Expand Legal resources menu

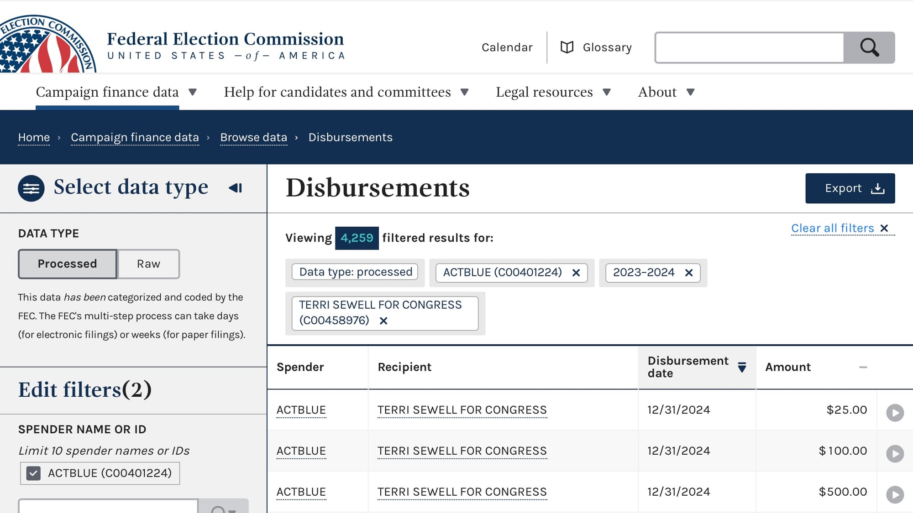pos(553,92)
